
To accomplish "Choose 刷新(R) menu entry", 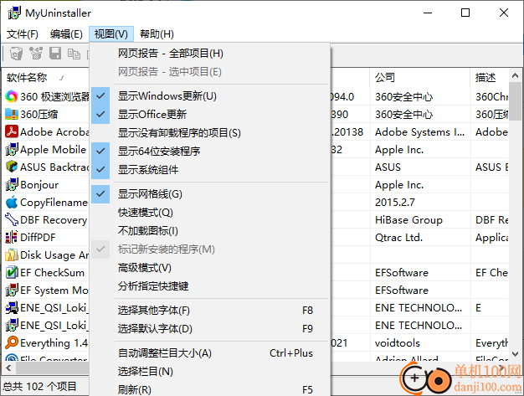I will click(210, 389).
